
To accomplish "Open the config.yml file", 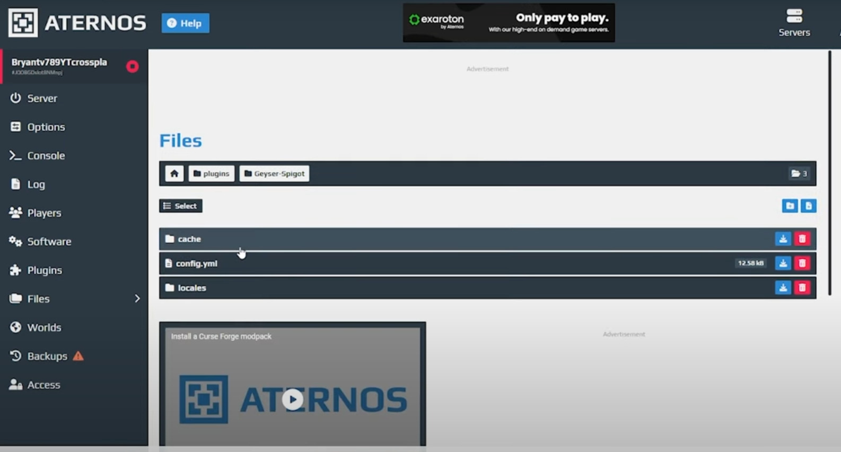I will coord(487,263).
